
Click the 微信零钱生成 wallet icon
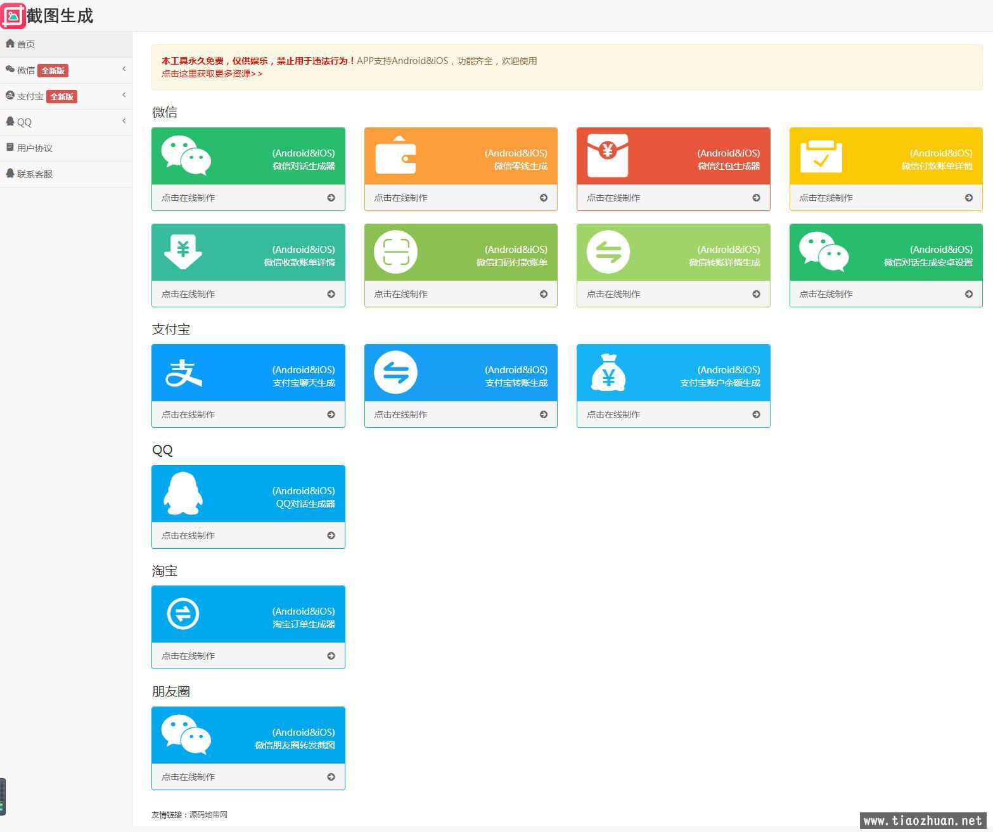click(x=395, y=155)
